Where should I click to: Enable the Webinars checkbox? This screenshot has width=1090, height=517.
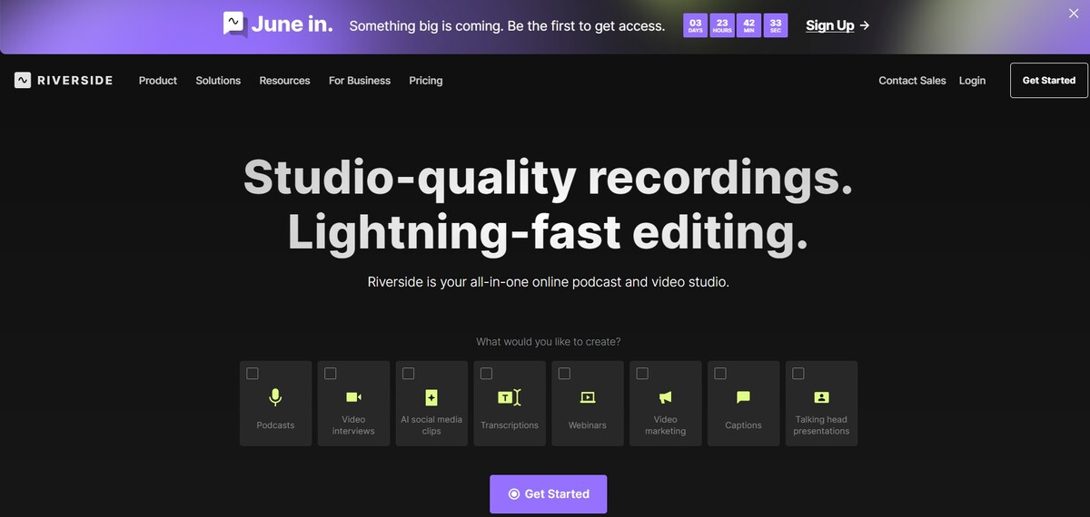(564, 374)
